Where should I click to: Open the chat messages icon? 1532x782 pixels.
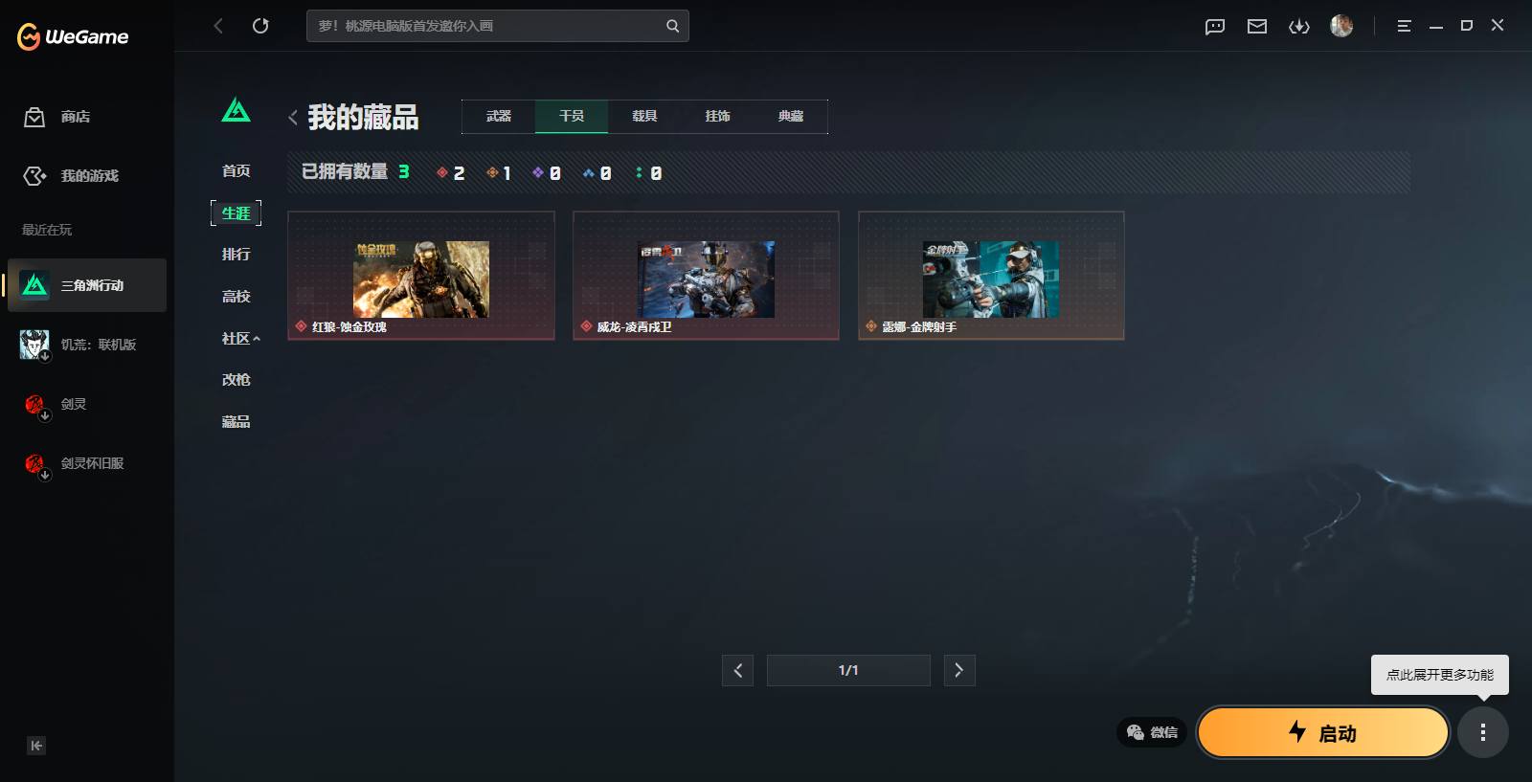[1215, 26]
